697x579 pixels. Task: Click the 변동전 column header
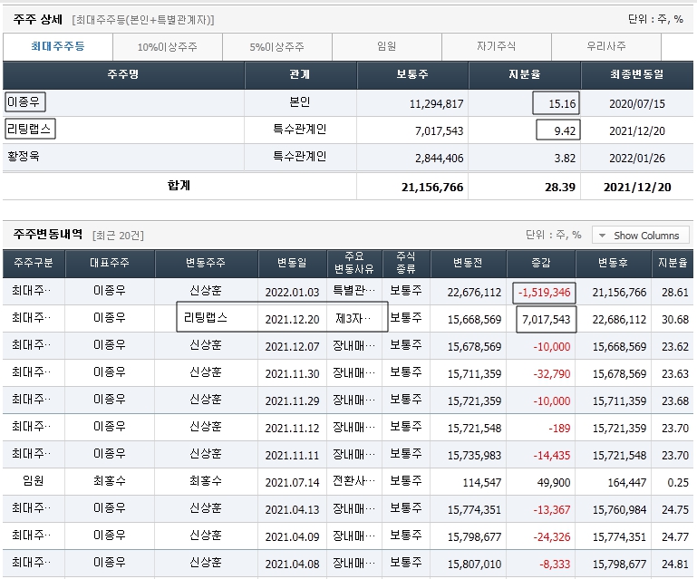point(468,263)
